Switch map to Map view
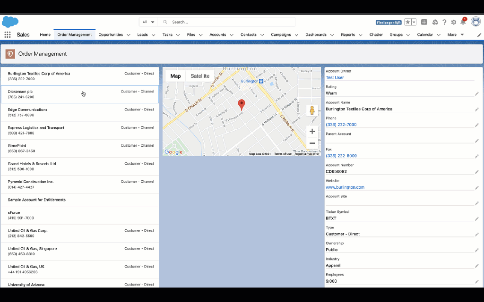Viewport: 484px width, 302px height. (x=175, y=76)
